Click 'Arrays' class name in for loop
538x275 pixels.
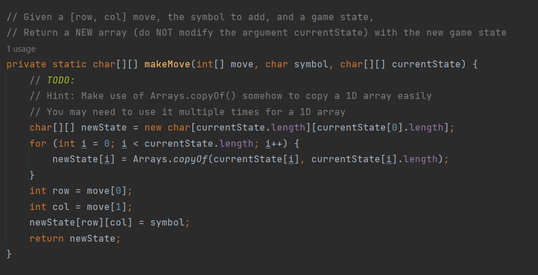[x=150, y=159]
